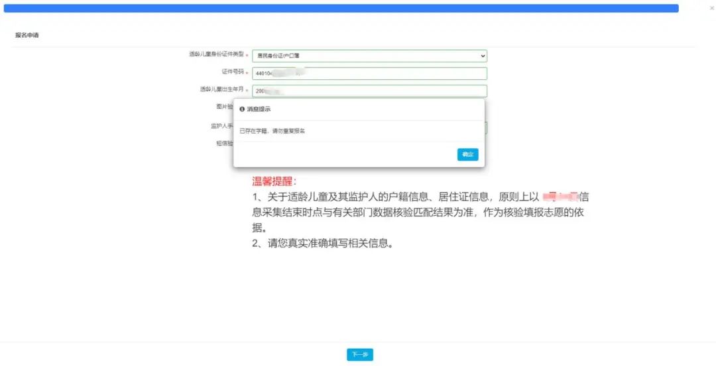Click the red asterisk beside 适龄儿童身份证件类型

247,55
